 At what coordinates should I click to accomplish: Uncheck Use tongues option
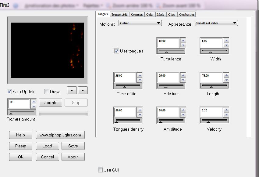click(x=117, y=51)
